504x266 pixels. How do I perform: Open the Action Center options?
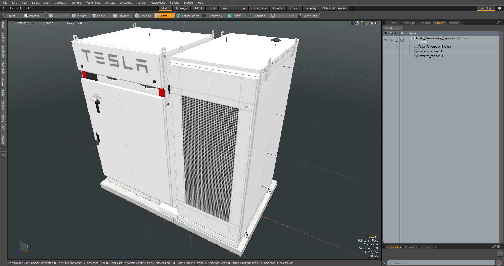(188, 16)
